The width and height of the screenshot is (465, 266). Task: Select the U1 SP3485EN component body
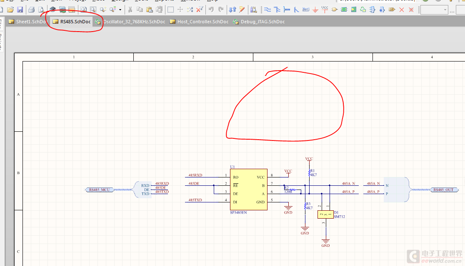coord(248,190)
